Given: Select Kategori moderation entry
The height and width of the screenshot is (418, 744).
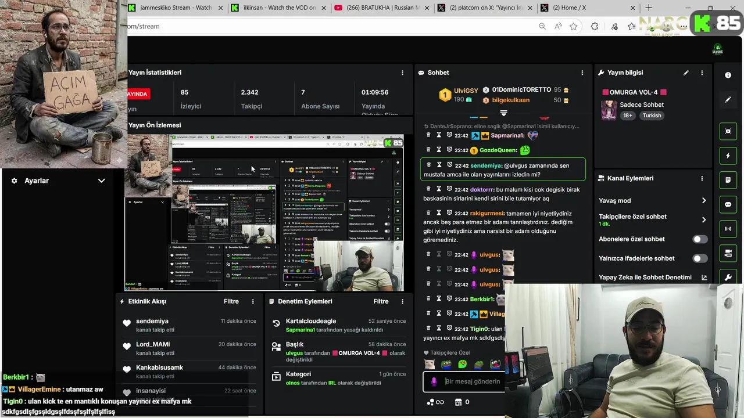Looking at the screenshot, I should click(x=338, y=378).
